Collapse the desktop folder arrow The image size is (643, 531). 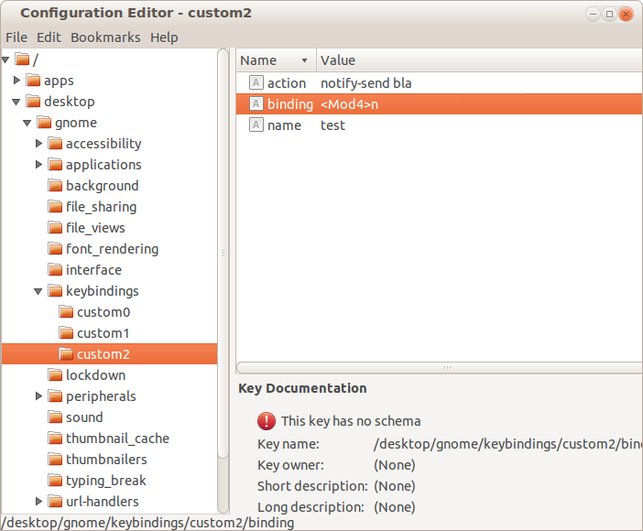[x=16, y=102]
